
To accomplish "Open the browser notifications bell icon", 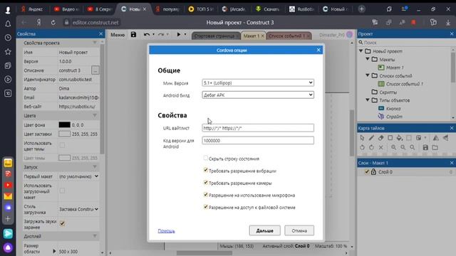I will point(8,23).
